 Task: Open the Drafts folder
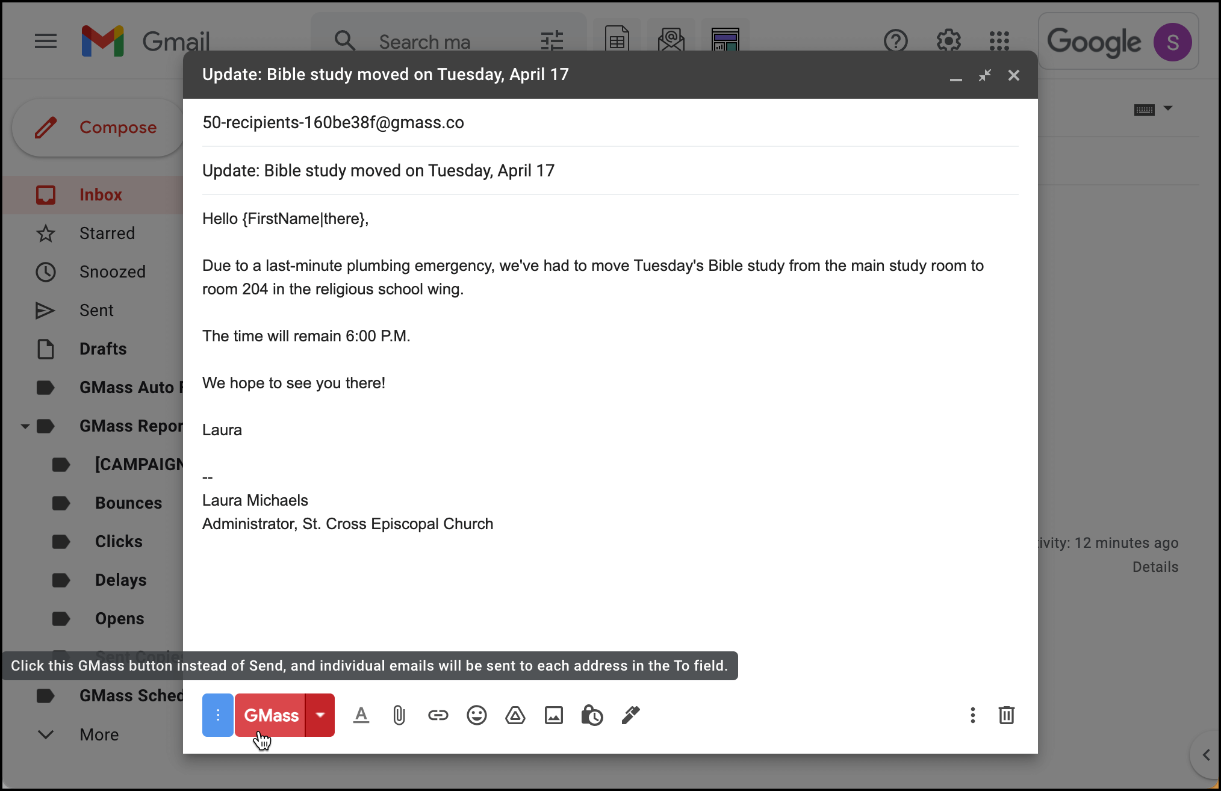(x=93, y=349)
